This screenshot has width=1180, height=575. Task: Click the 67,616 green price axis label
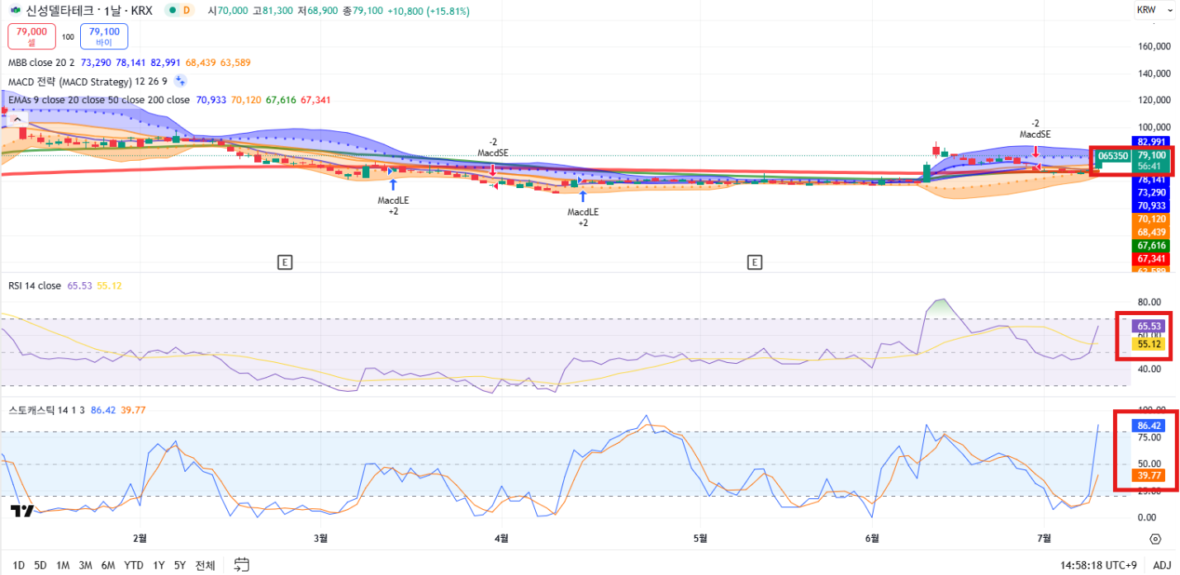pyautogui.click(x=1150, y=246)
